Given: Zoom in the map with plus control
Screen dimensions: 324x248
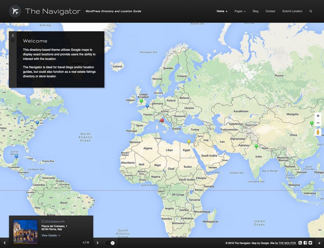Looking at the screenshot, I should (x=318, y=116).
